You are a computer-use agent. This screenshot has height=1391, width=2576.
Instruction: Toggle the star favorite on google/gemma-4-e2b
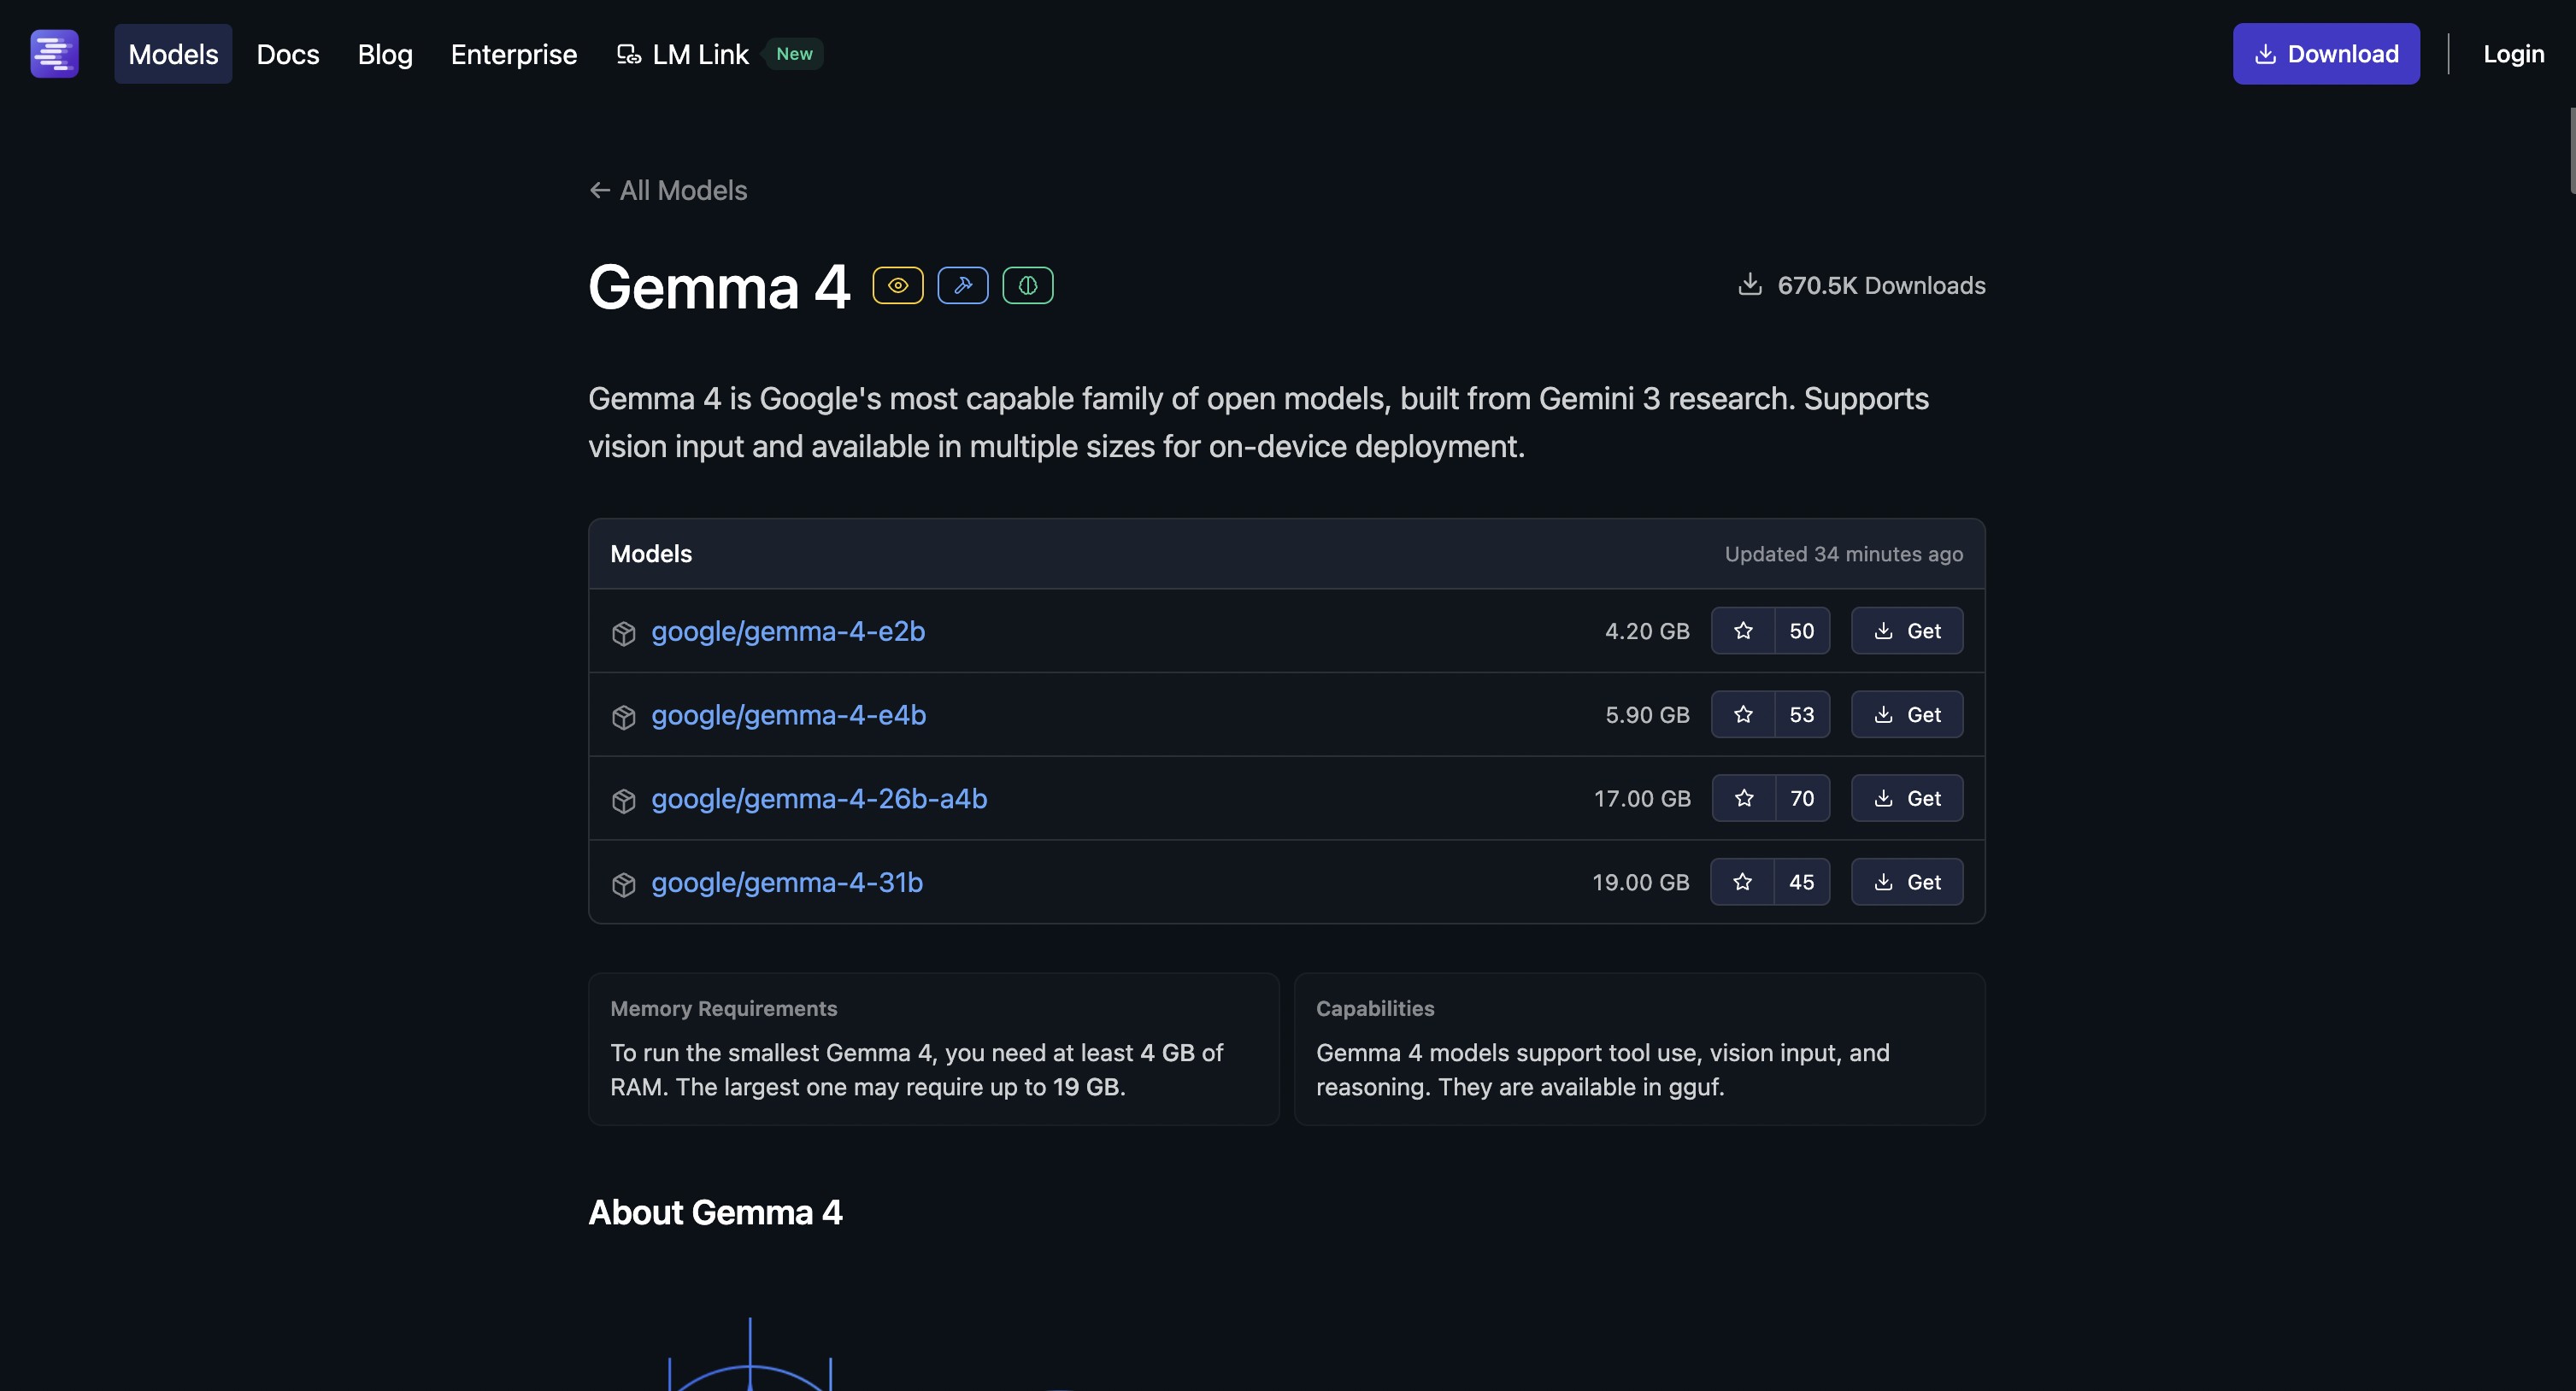click(x=1743, y=630)
